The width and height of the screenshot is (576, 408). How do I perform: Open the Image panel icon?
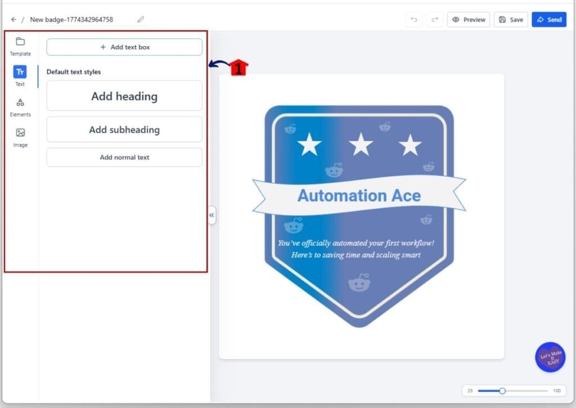(x=20, y=133)
